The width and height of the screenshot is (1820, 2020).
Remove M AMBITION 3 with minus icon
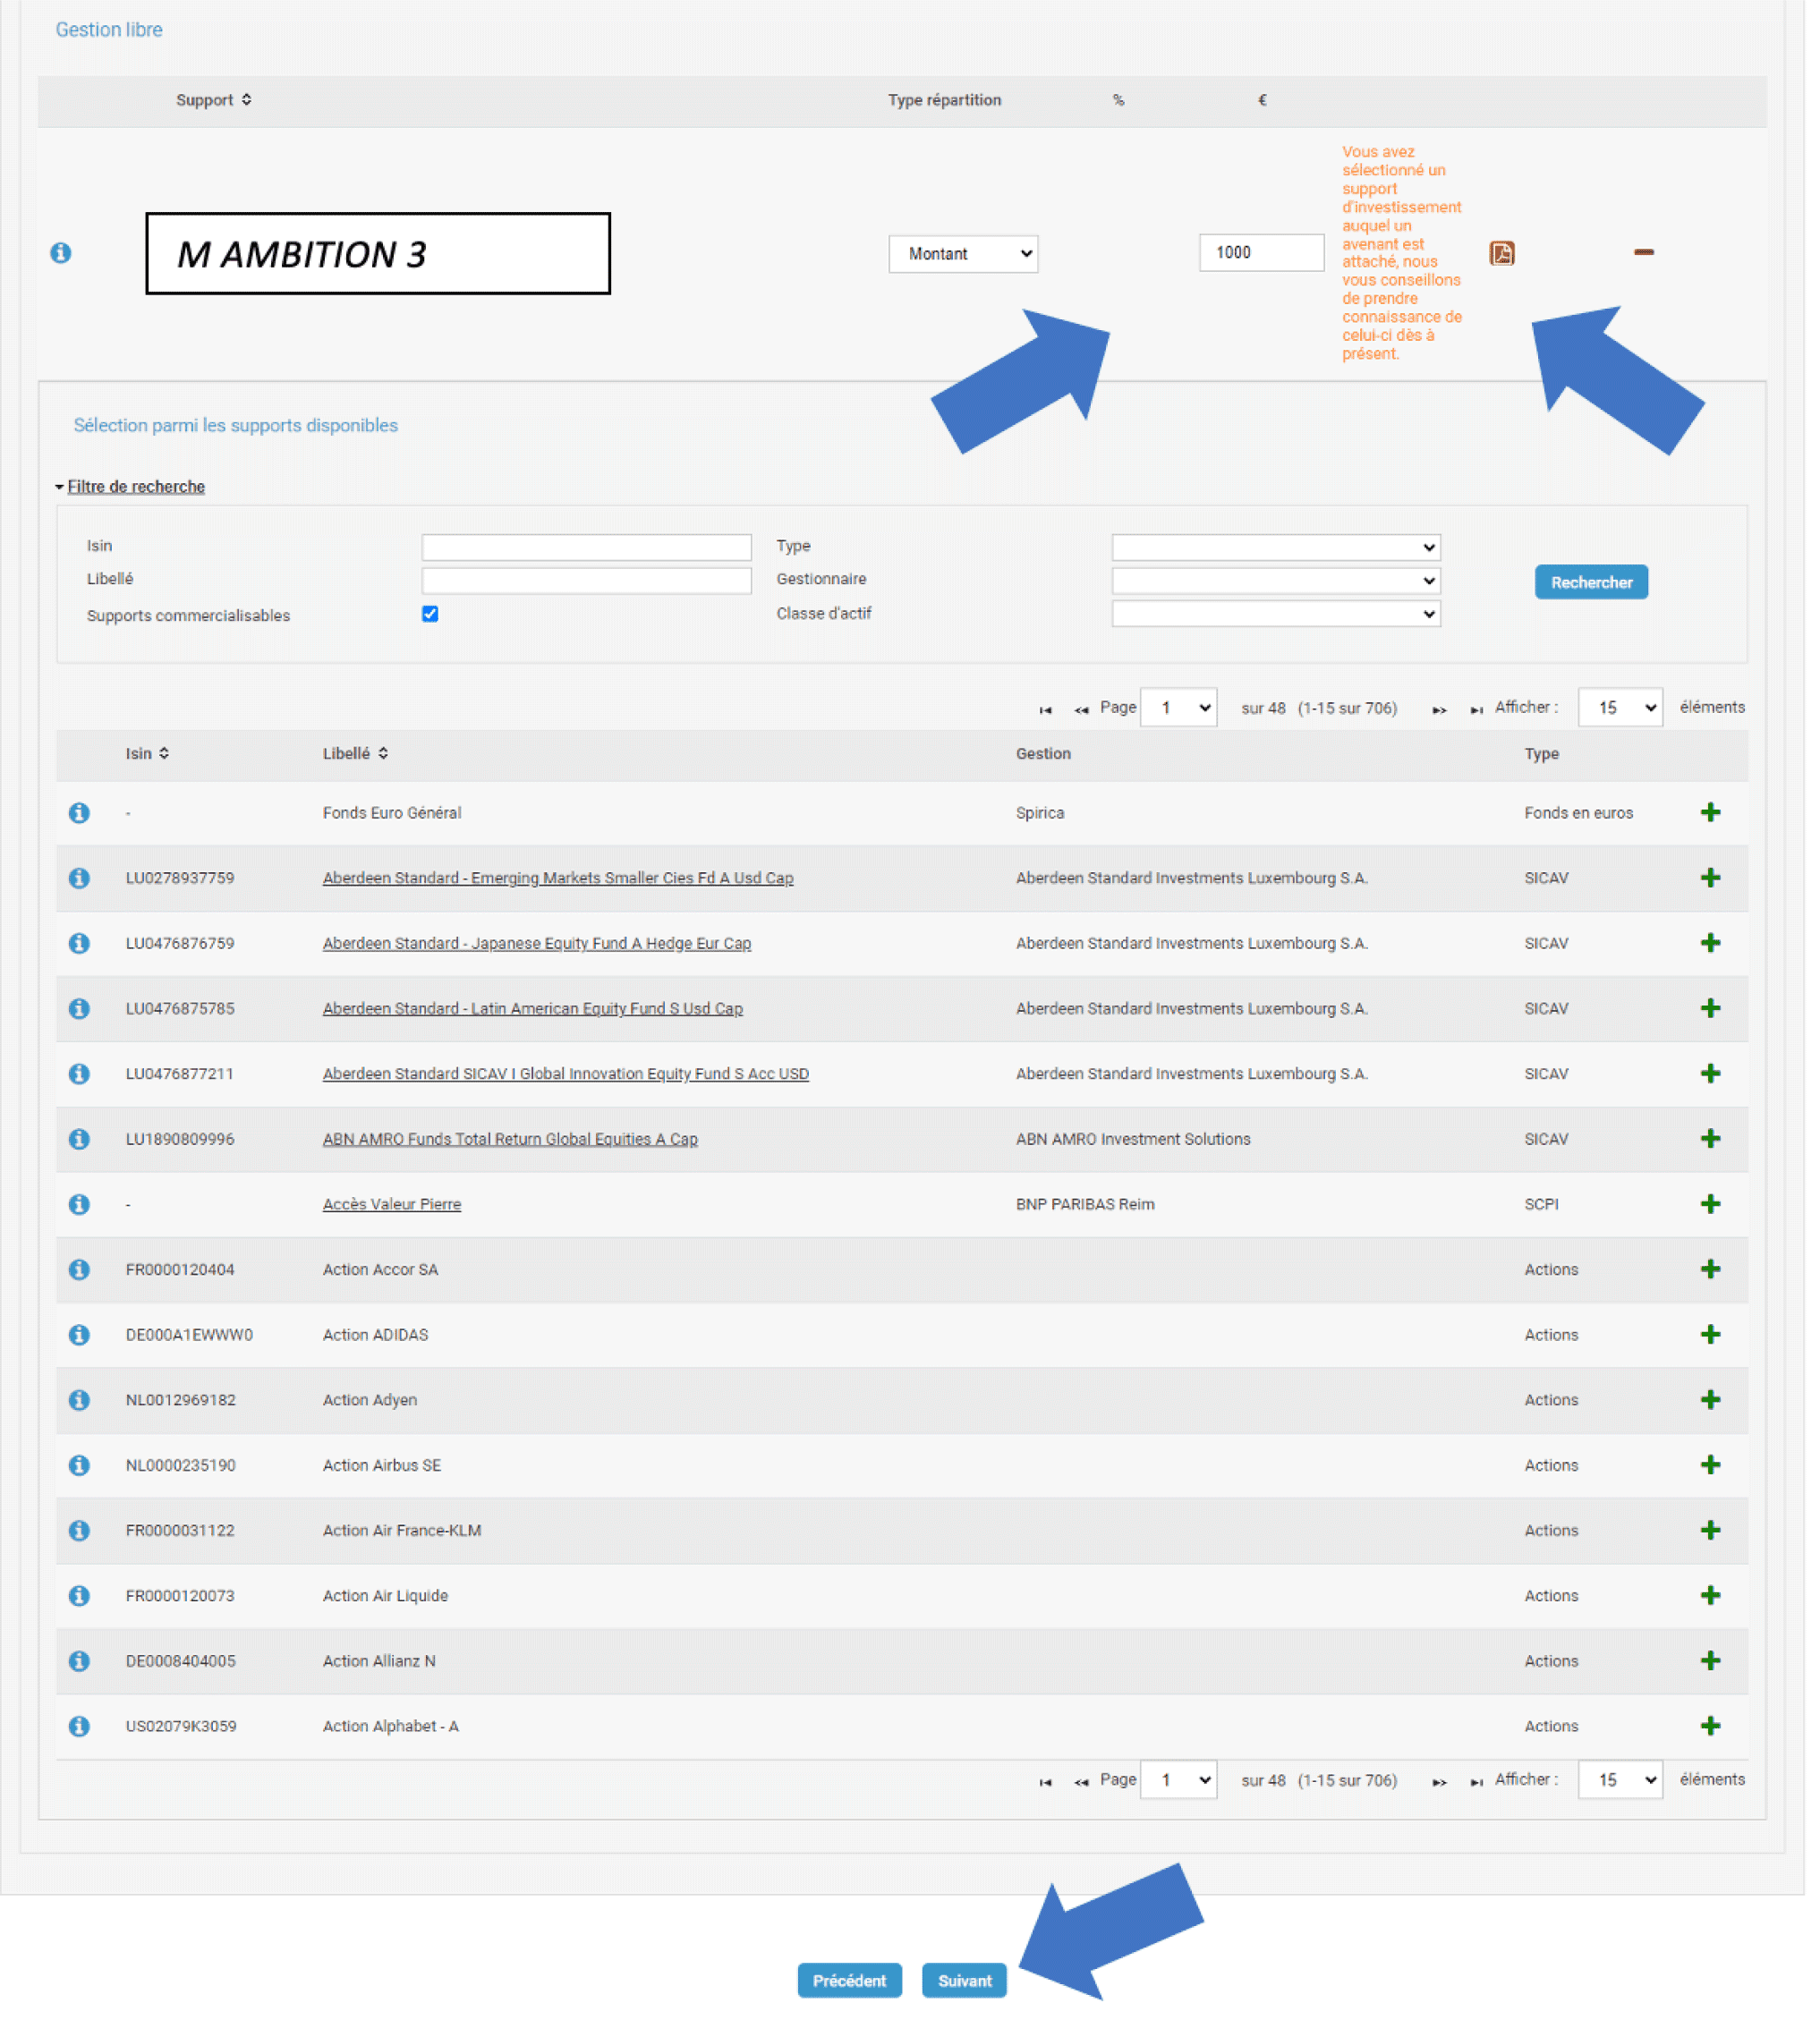[x=1643, y=252]
